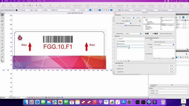Open the font size dropdown in options bar
The image size is (189, 106).
pos(85,10)
